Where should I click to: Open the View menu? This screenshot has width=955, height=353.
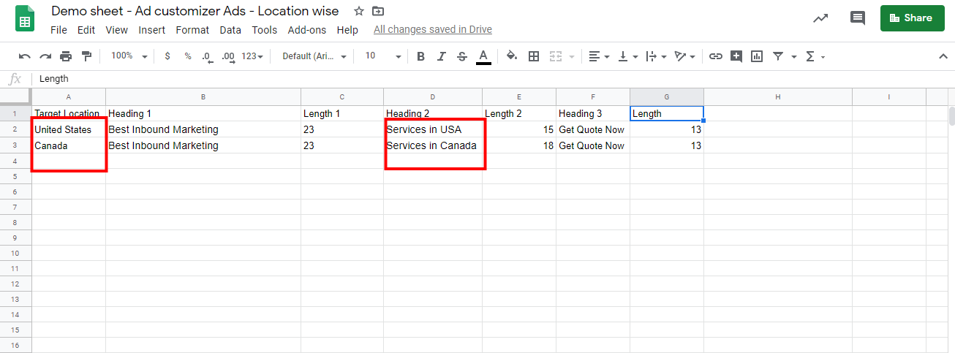pos(116,30)
